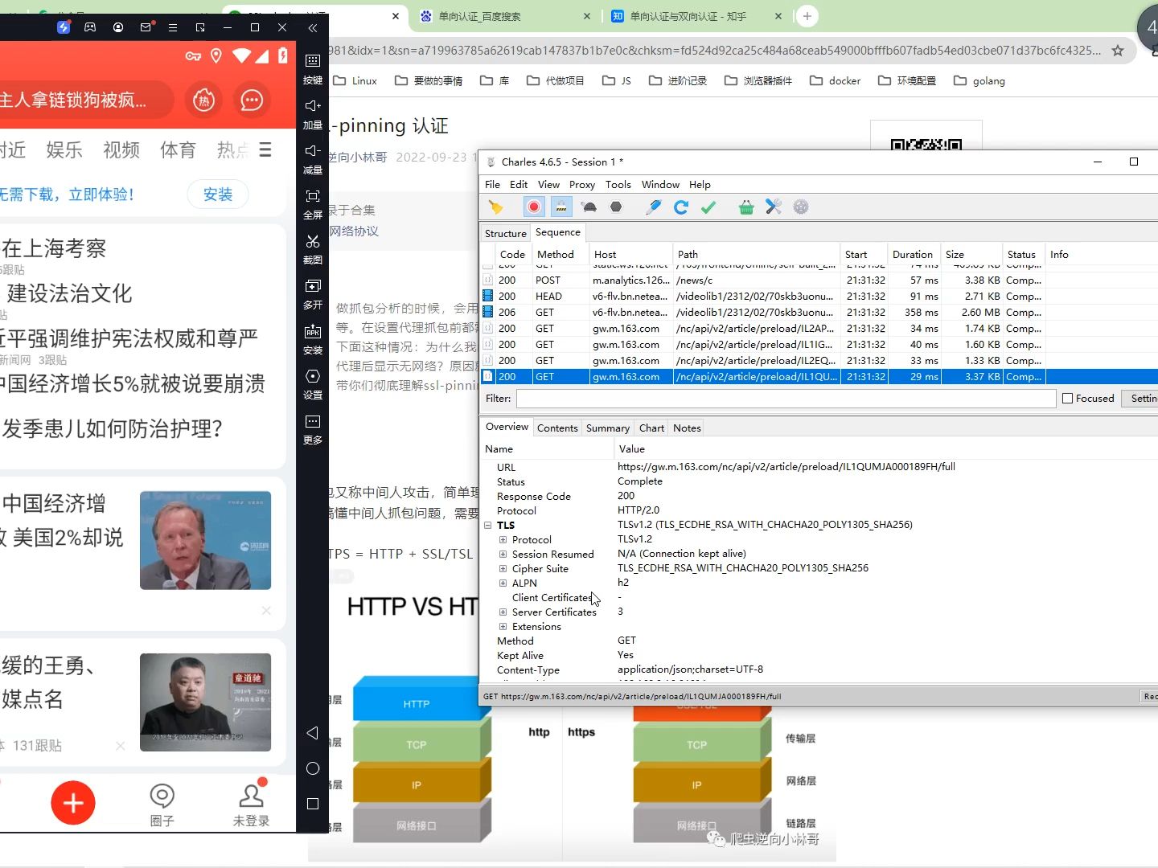
Task: Open the Chart tab in Charles
Action: pyautogui.click(x=651, y=428)
